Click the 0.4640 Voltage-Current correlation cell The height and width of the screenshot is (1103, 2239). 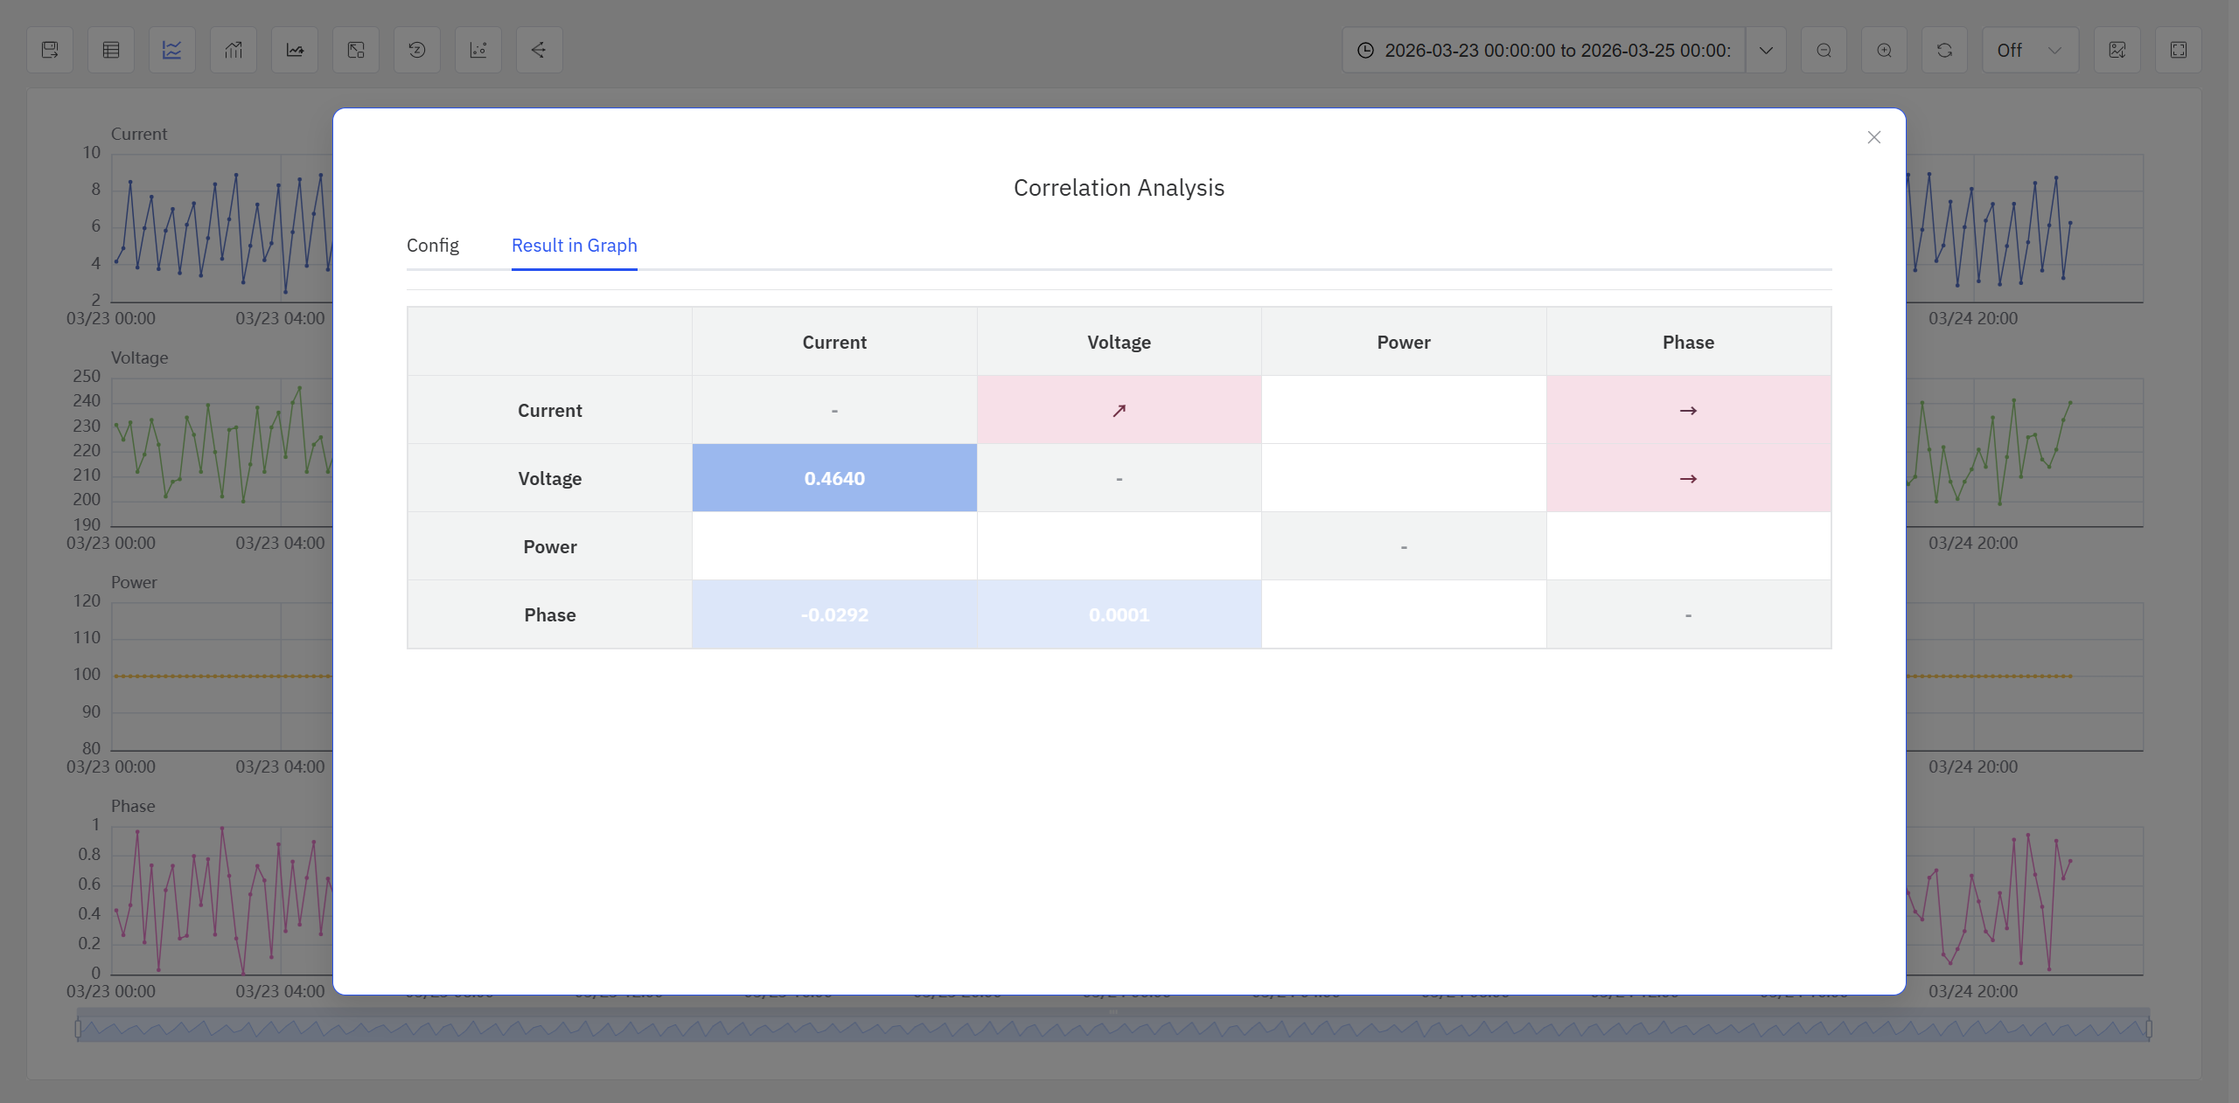834,478
